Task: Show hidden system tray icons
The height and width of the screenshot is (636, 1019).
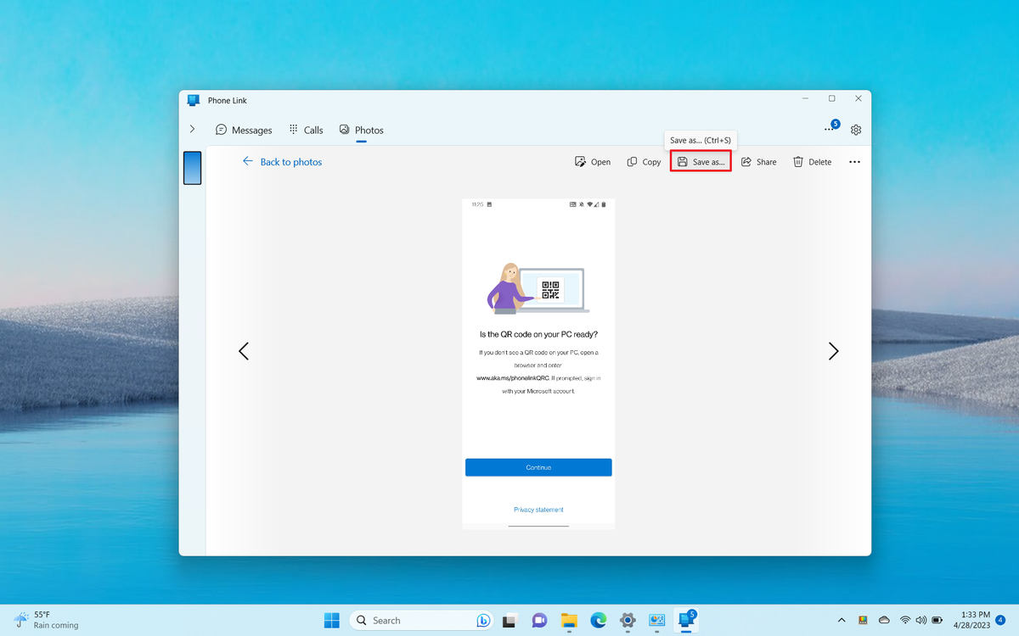Action: coord(842,620)
